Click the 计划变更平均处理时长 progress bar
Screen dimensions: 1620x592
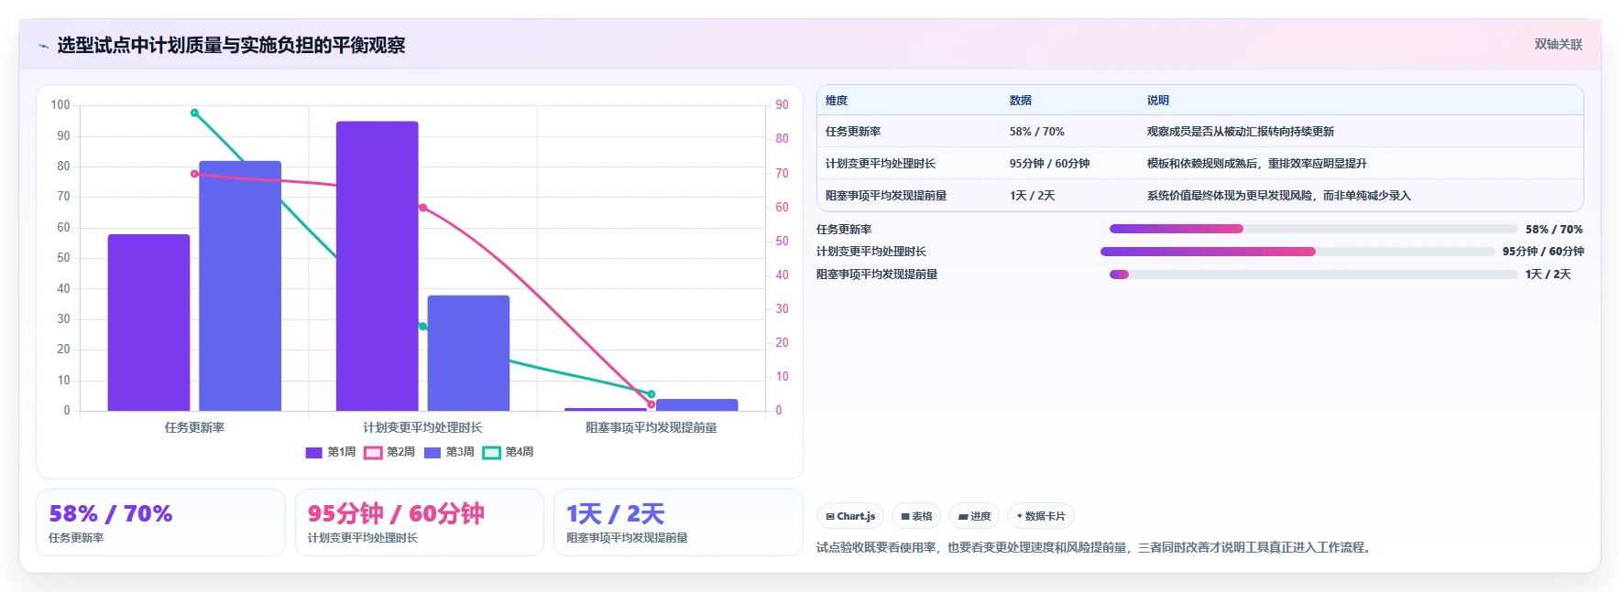pos(1297,252)
